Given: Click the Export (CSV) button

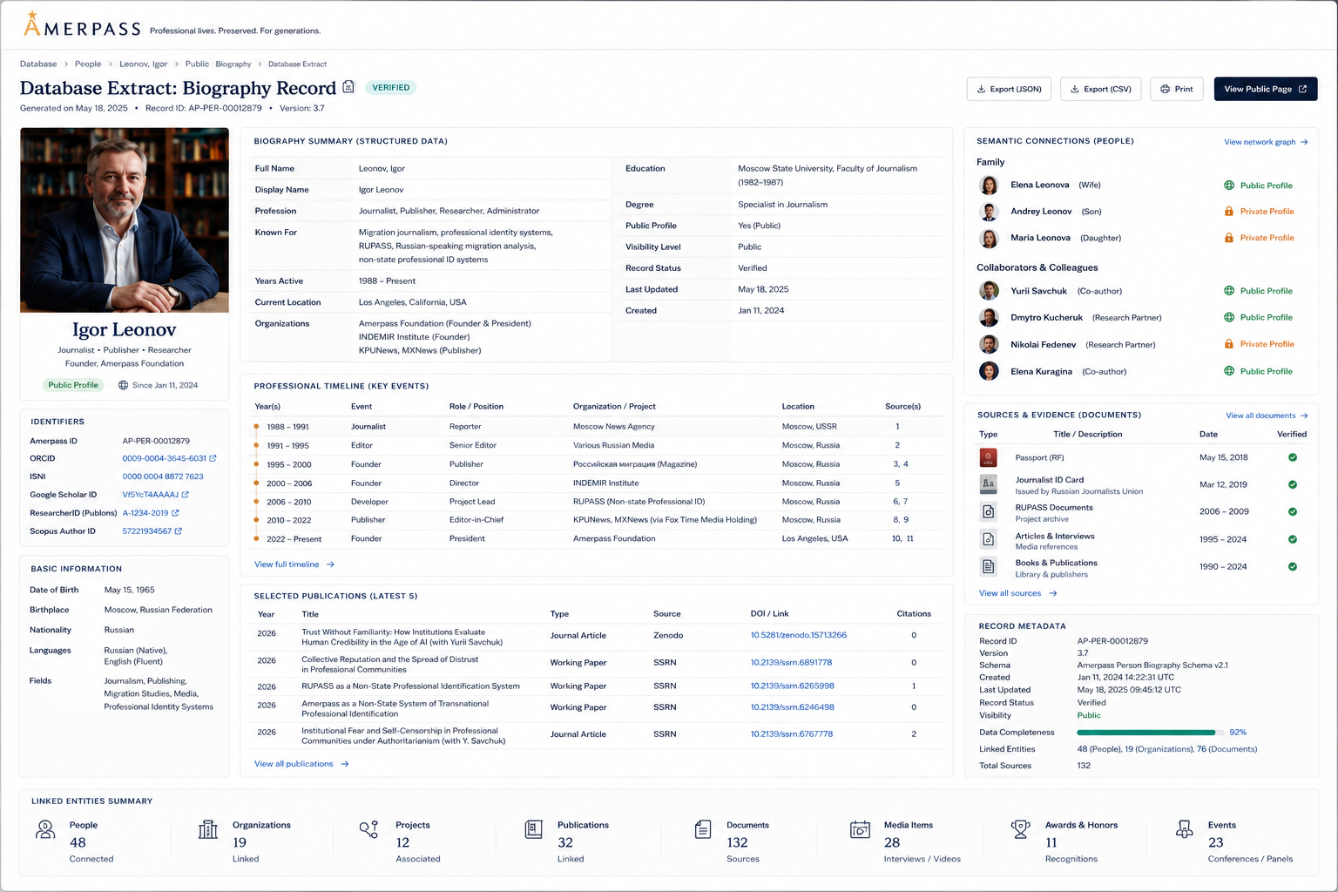Looking at the screenshot, I should coord(1100,89).
